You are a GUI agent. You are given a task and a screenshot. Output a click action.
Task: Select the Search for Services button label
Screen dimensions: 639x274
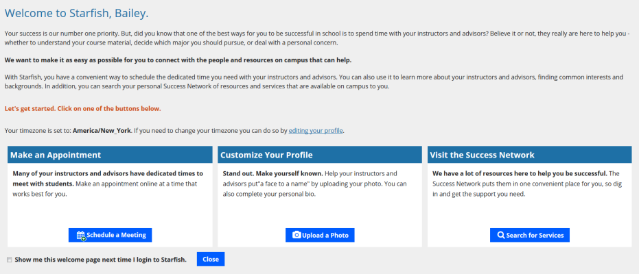tap(535, 235)
